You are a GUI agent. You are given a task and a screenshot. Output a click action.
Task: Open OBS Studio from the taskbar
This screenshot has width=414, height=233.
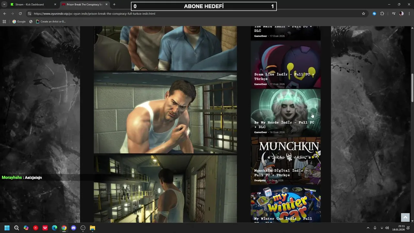[83, 228]
